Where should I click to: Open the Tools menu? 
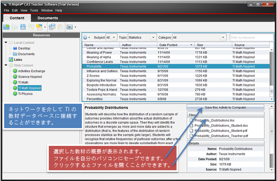pyautogui.click(x=34, y=10)
